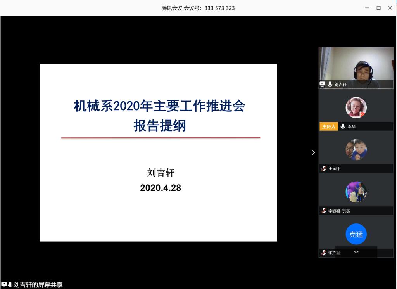Select 李娜娜-机械's avatar picture

click(356, 192)
